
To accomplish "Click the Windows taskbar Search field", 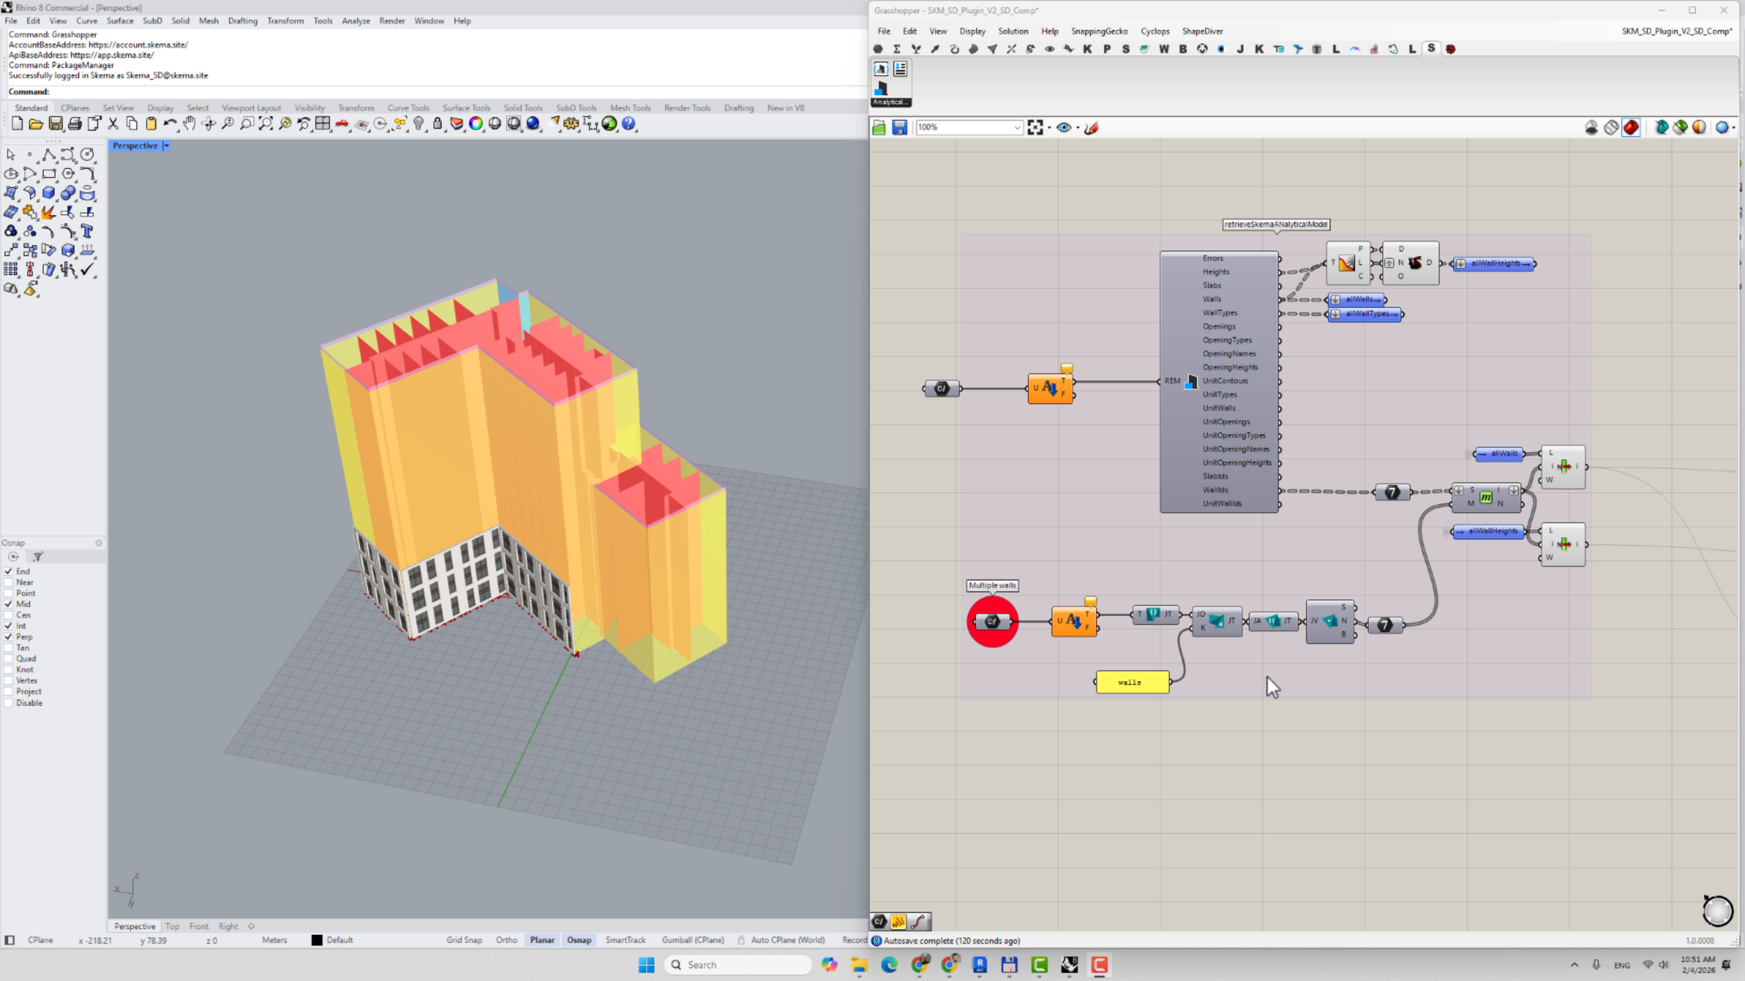I will click(x=740, y=964).
